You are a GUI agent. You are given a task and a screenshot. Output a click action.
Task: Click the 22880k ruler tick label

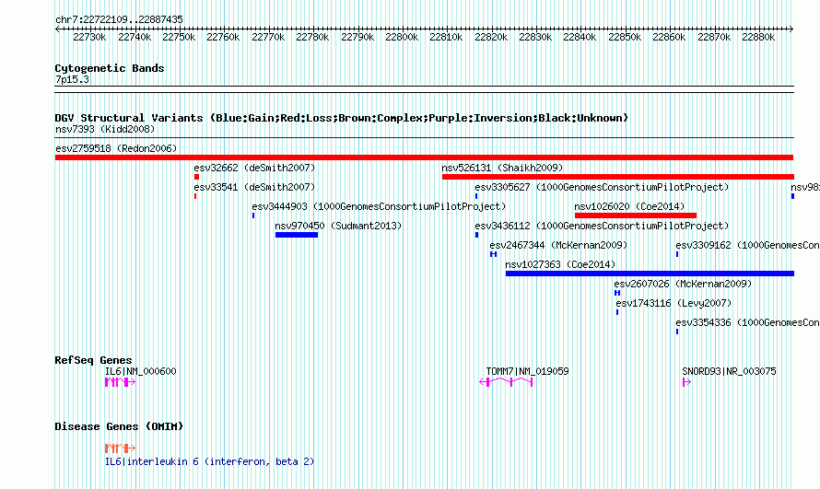pyautogui.click(x=758, y=37)
